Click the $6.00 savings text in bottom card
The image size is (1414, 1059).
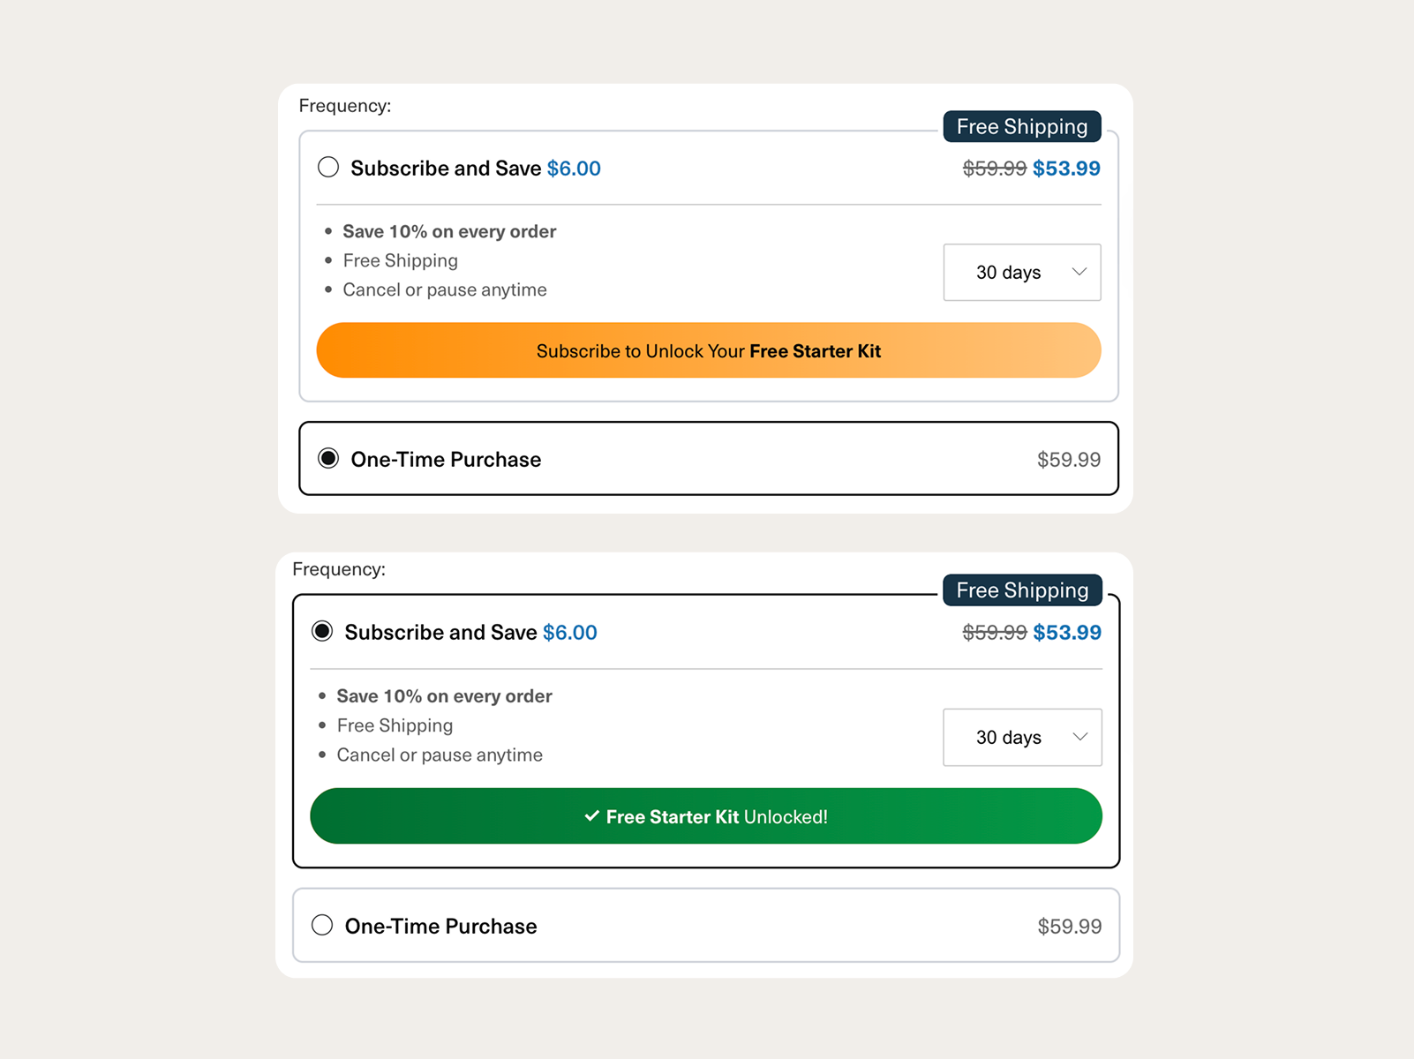(570, 633)
